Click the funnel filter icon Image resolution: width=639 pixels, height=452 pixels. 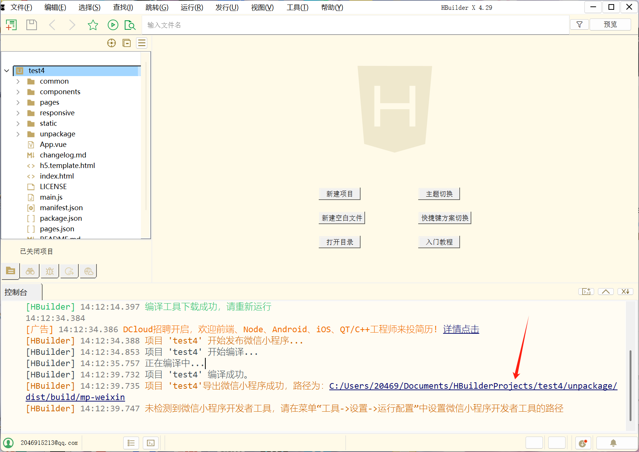(579, 24)
